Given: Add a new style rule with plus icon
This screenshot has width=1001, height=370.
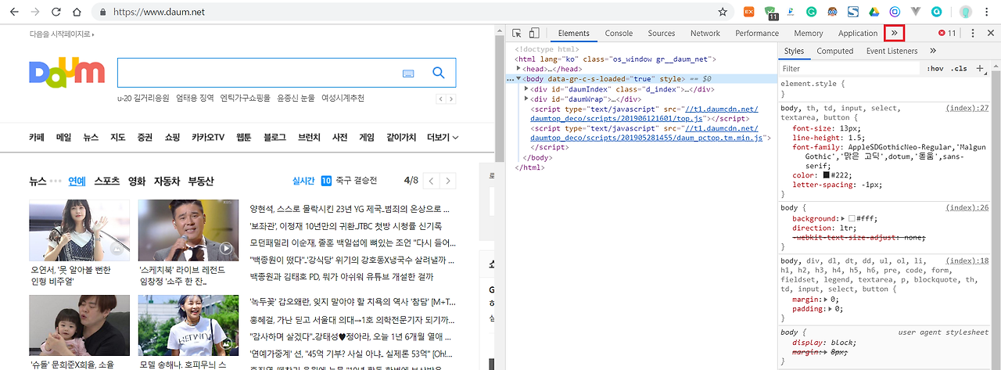Looking at the screenshot, I should (x=980, y=69).
